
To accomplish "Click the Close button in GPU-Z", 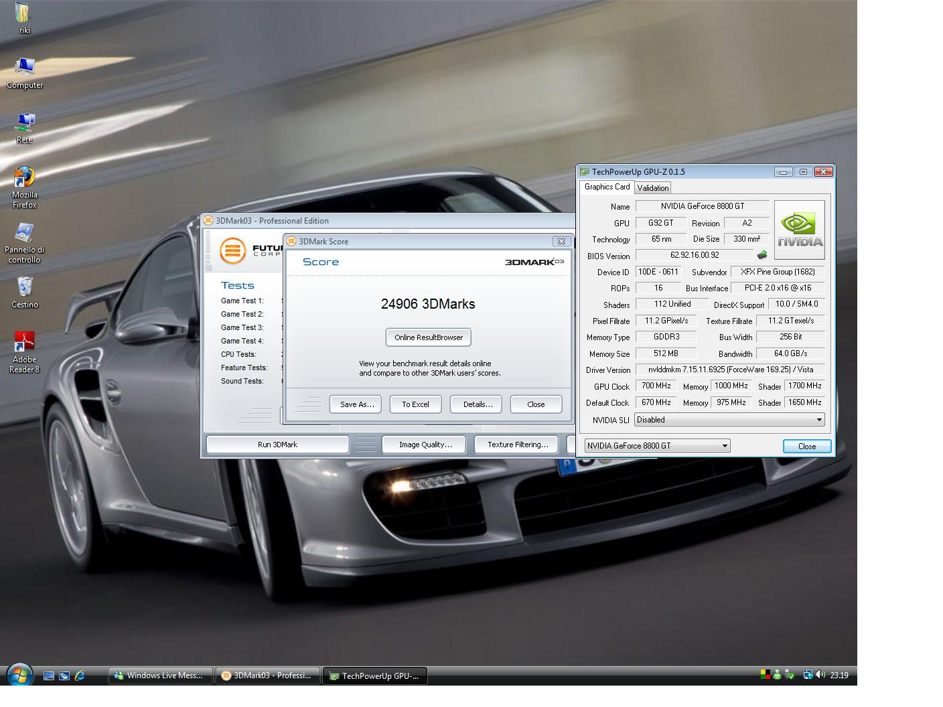I will [807, 447].
